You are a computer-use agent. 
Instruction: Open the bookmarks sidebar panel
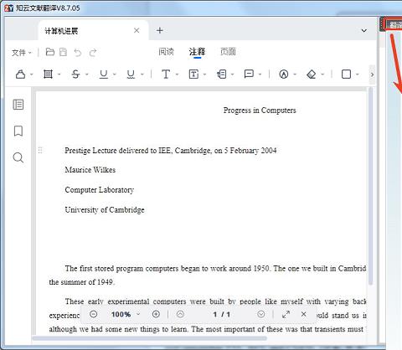point(18,131)
